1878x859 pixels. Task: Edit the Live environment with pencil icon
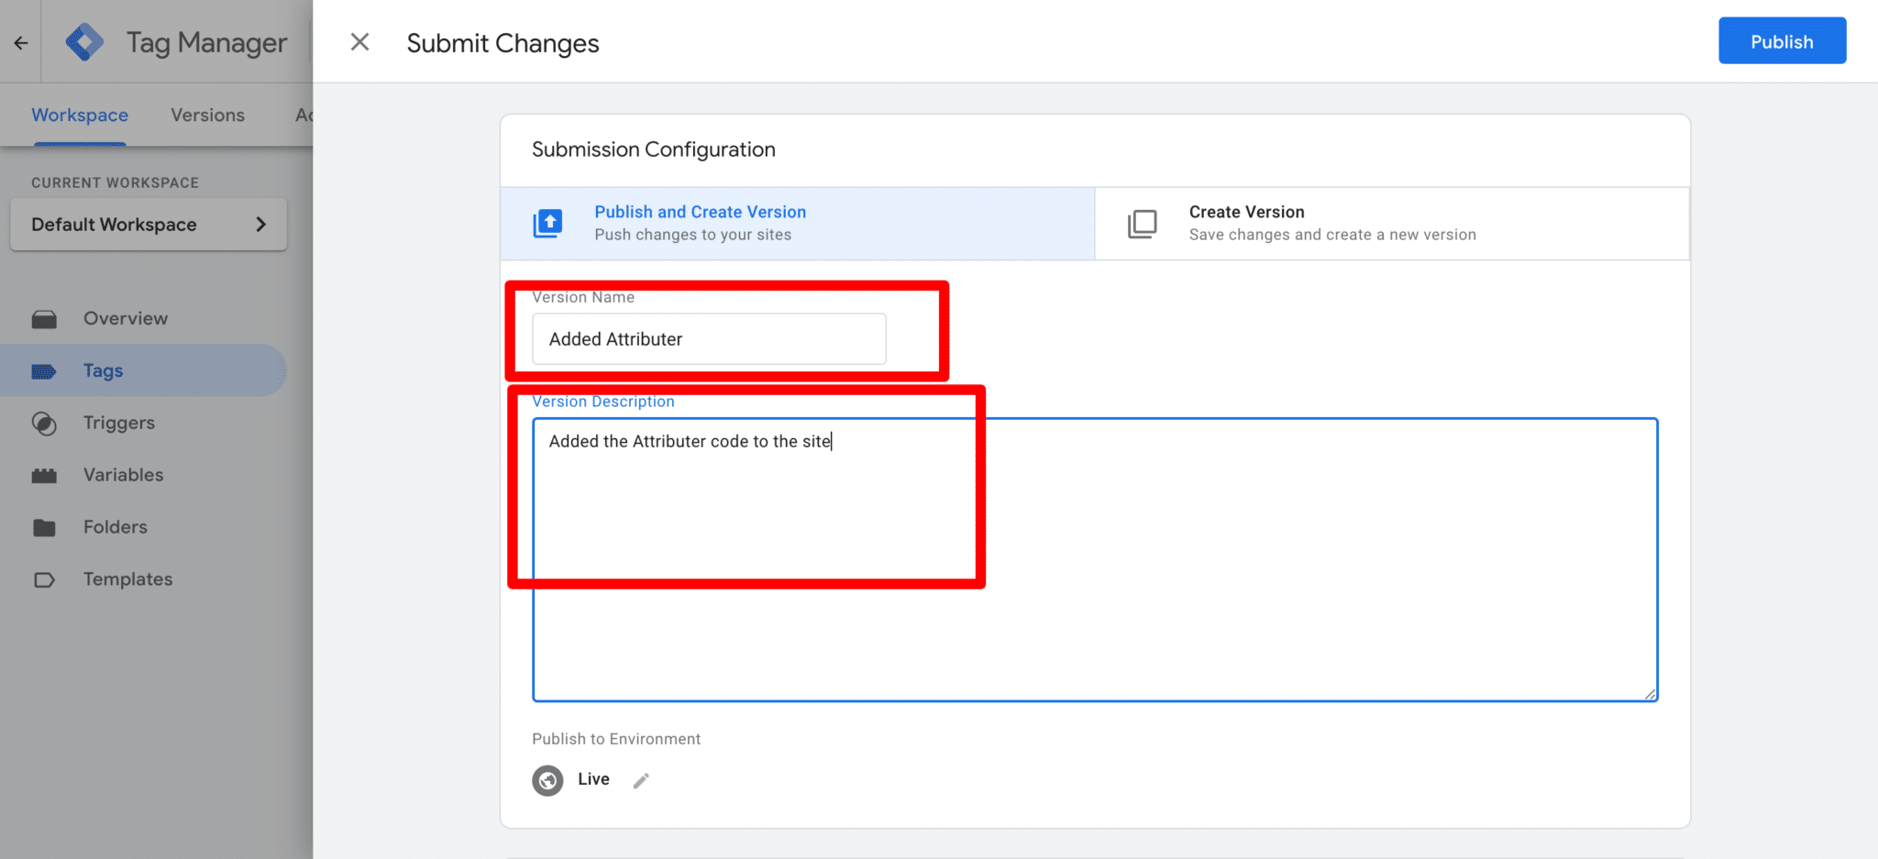point(641,780)
